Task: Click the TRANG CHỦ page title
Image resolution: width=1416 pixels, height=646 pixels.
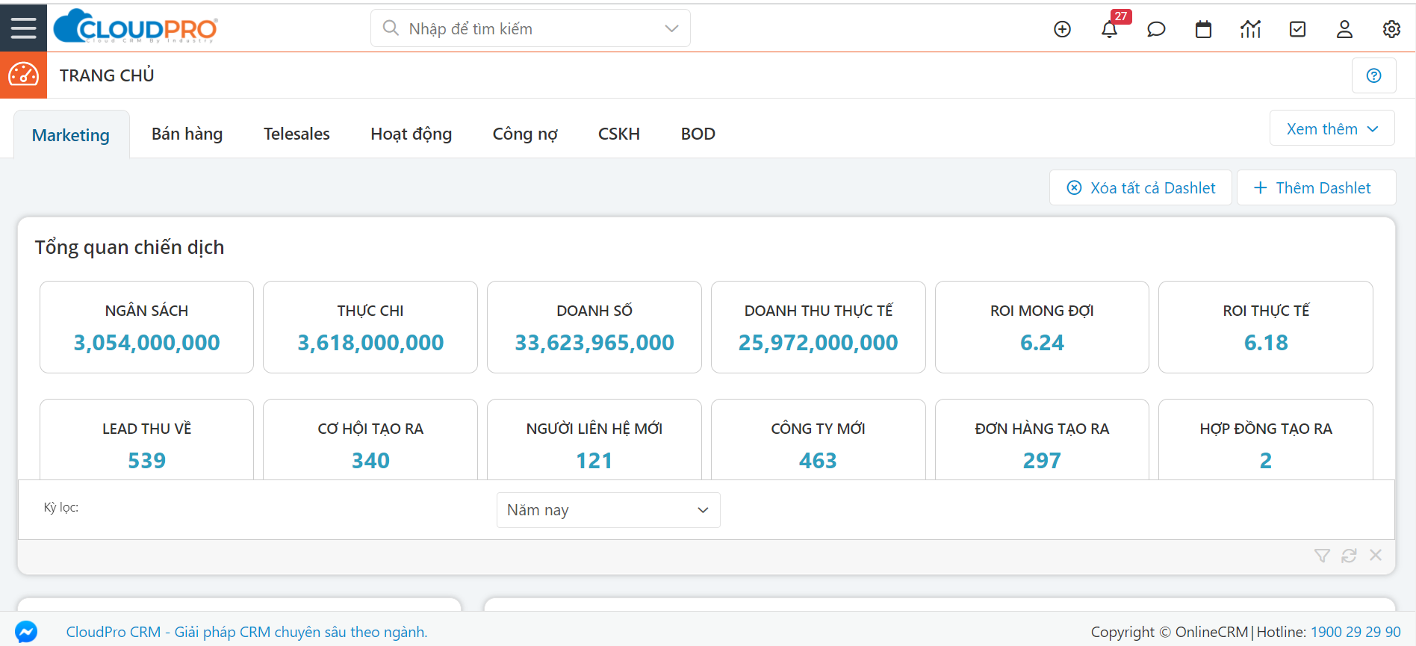Action: [107, 75]
